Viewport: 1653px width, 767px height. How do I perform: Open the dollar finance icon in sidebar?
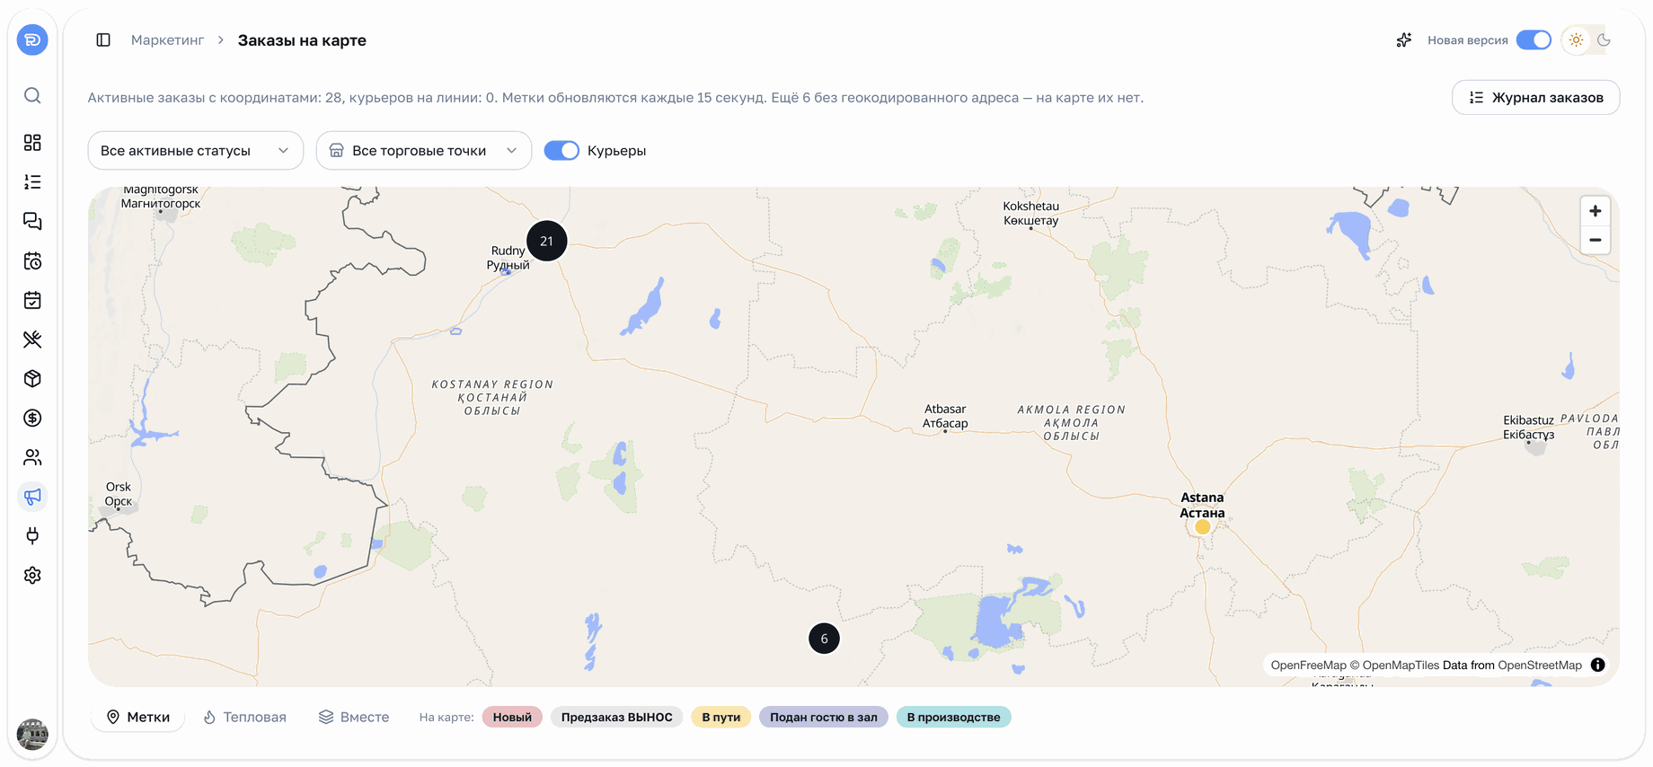(x=32, y=418)
